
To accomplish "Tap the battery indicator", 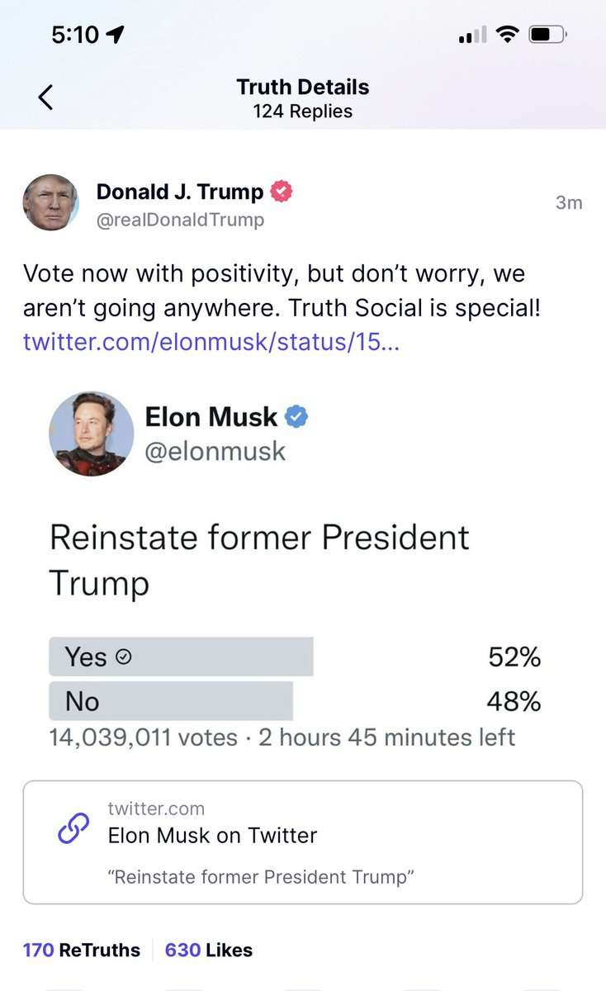I will click(545, 33).
